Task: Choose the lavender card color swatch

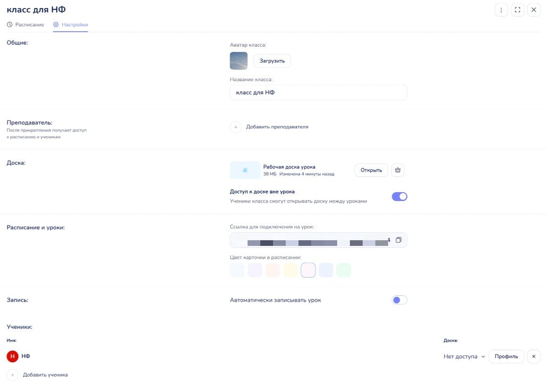Action: [x=255, y=270]
